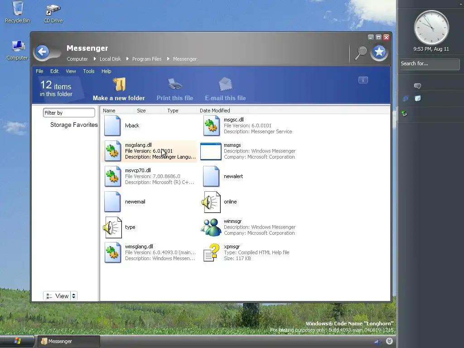Screen dimensions: 464x348
Task: Select the newemail file icon
Action: (x=112, y=202)
